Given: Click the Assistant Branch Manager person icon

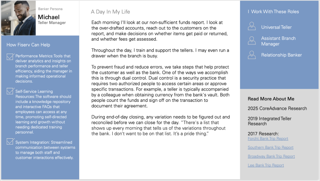Looking at the screenshot, I should pyautogui.click(x=252, y=41).
